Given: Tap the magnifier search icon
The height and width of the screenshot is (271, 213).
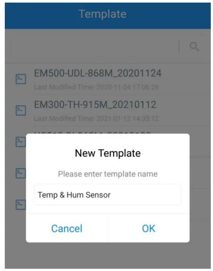Looking at the screenshot, I should pyautogui.click(x=194, y=47).
